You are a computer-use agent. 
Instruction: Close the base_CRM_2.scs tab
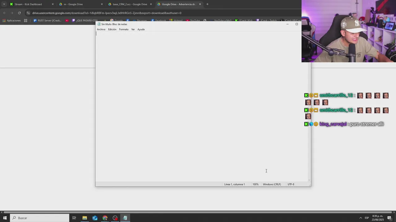click(x=151, y=4)
